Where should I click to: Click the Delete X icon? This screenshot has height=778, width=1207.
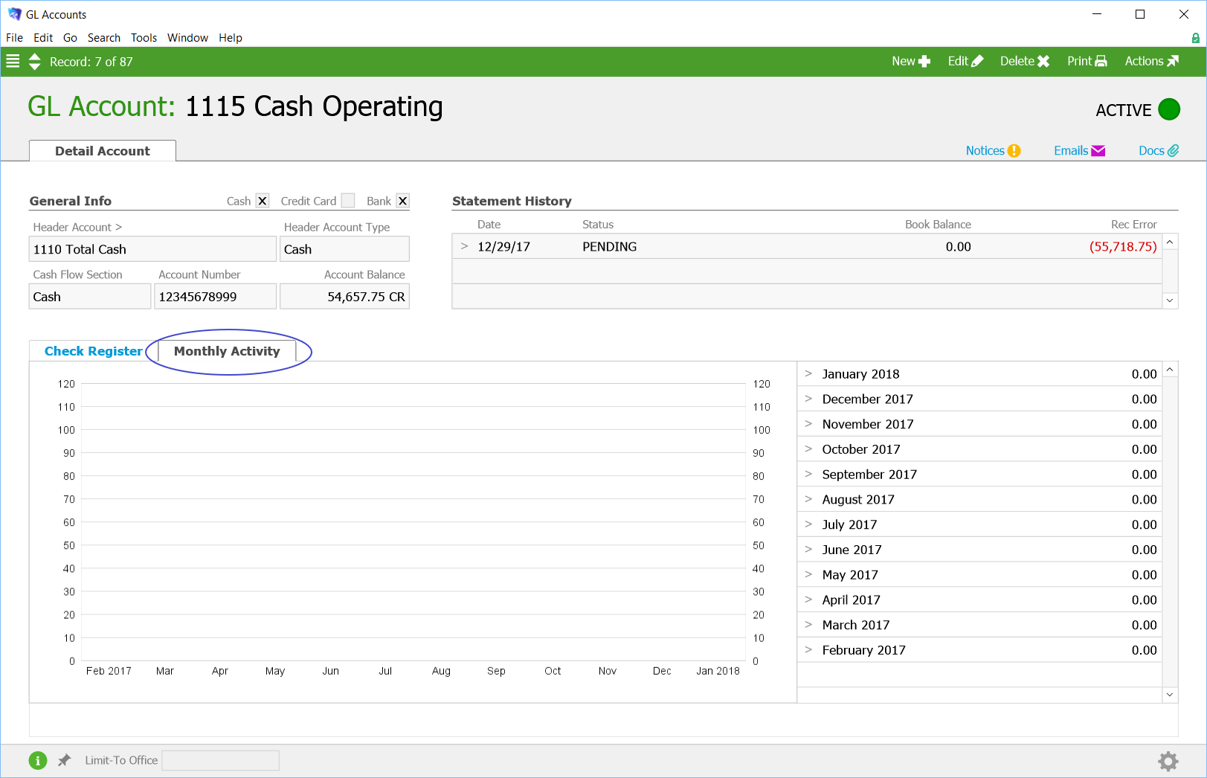point(1043,61)
